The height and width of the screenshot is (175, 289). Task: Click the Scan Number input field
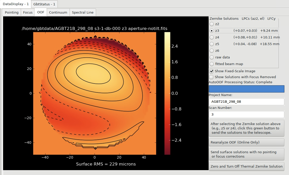click(246, 115)
